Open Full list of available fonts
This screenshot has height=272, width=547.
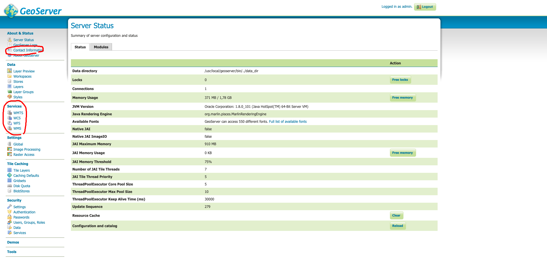(x=288, y=122)
